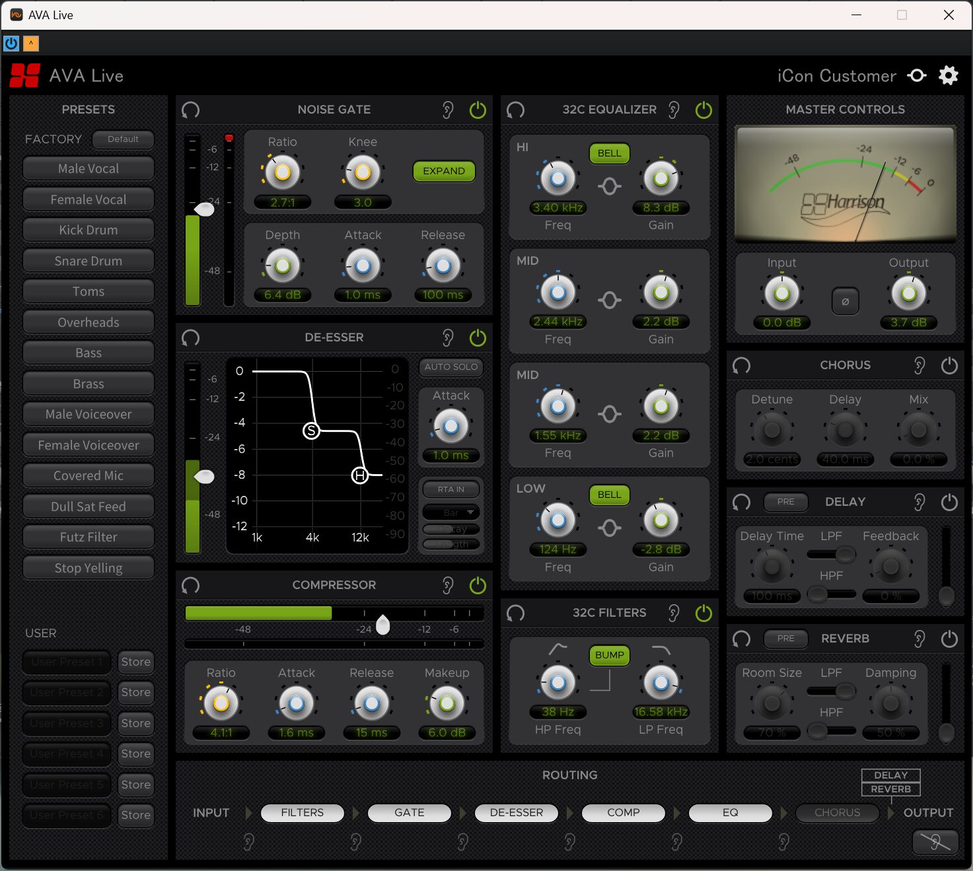Click the PRE button in the Reverb module

pos(786,639)
